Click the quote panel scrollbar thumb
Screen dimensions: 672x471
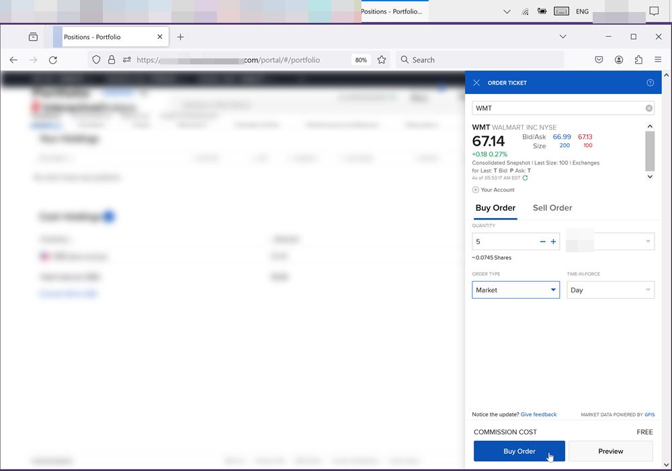(650, 151)
